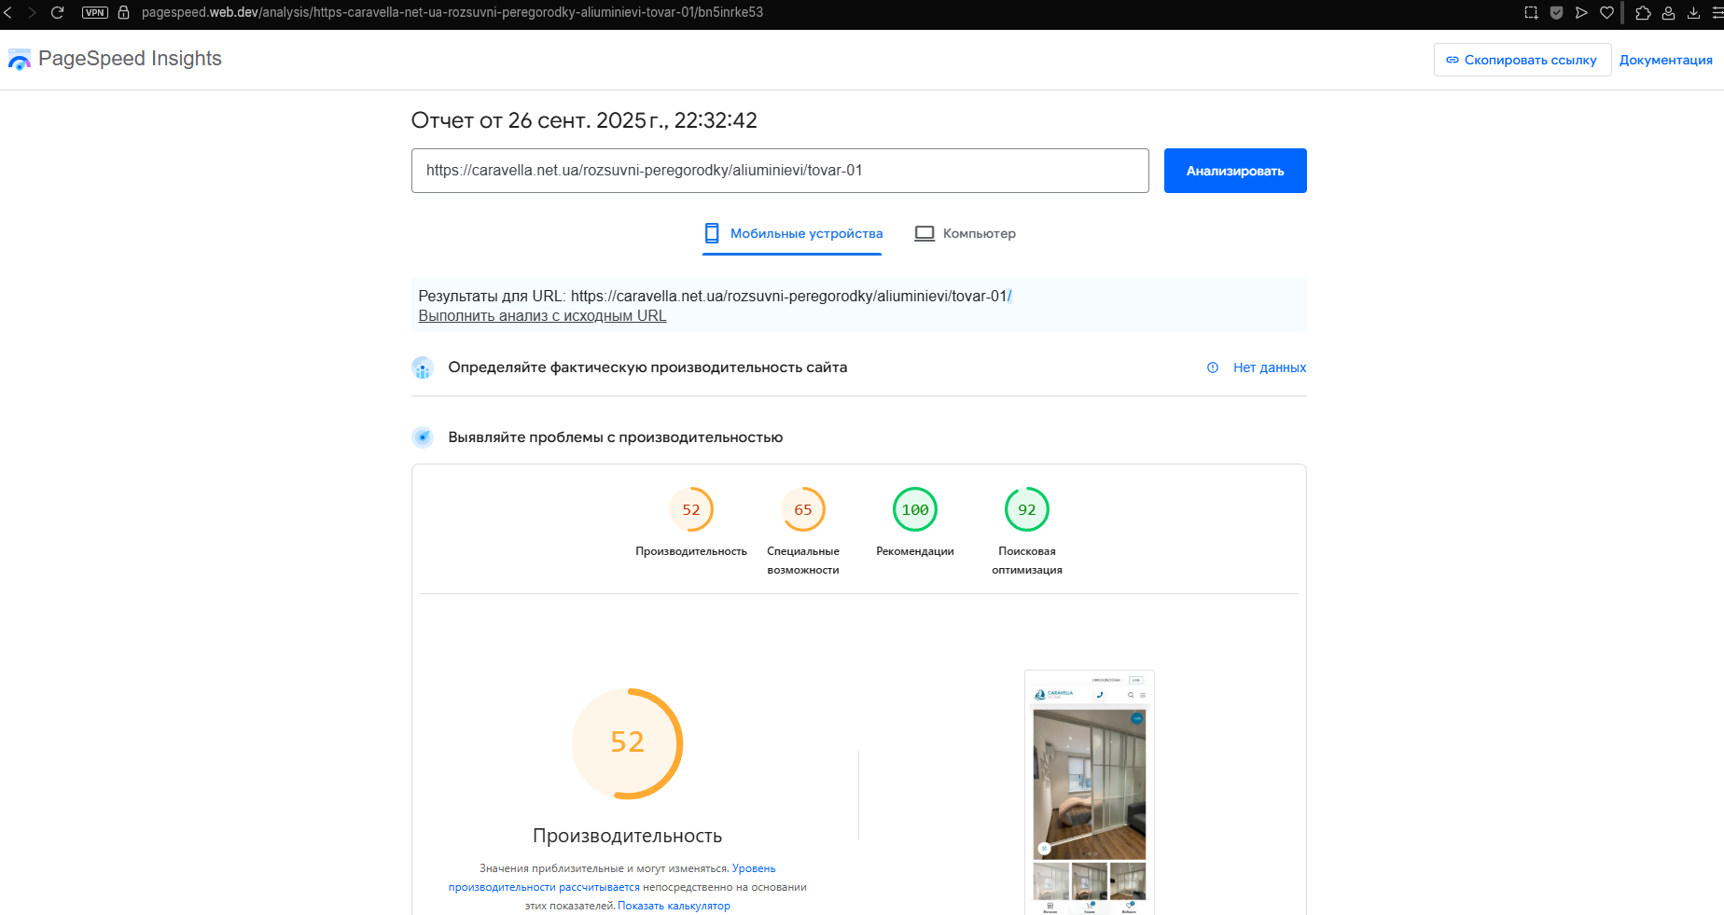The image size is (1724, 915).
Task: Open the browser downloads icon
Action: coord(1693,13)
